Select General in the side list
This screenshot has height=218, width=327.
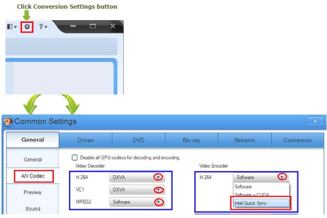tap(33, 159)
